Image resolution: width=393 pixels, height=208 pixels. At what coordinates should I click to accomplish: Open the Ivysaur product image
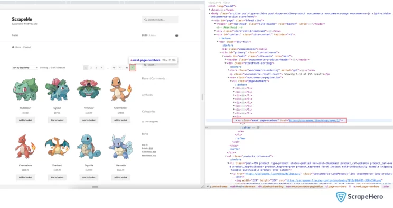[57, 89]
